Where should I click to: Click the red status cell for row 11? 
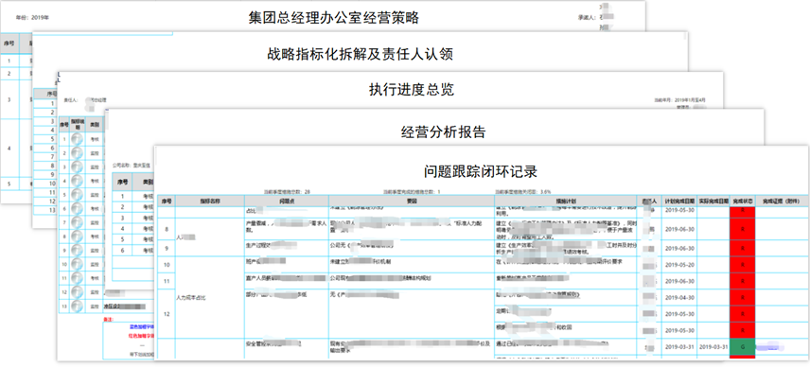click(742, 281)
